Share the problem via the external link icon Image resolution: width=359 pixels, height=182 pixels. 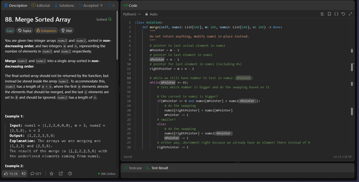pos(61,174)
